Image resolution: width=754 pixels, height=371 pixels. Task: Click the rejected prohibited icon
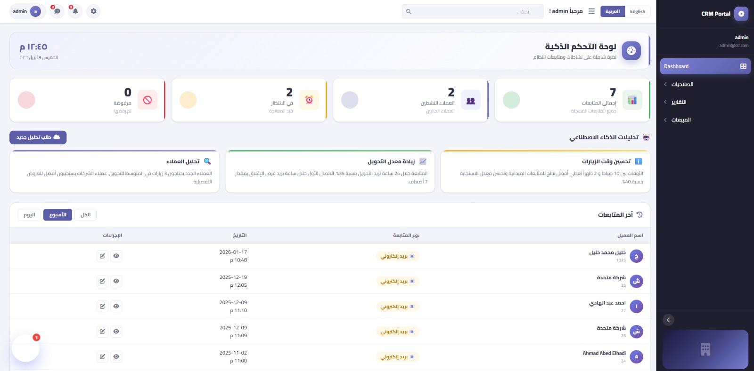(x=148, y=100)
